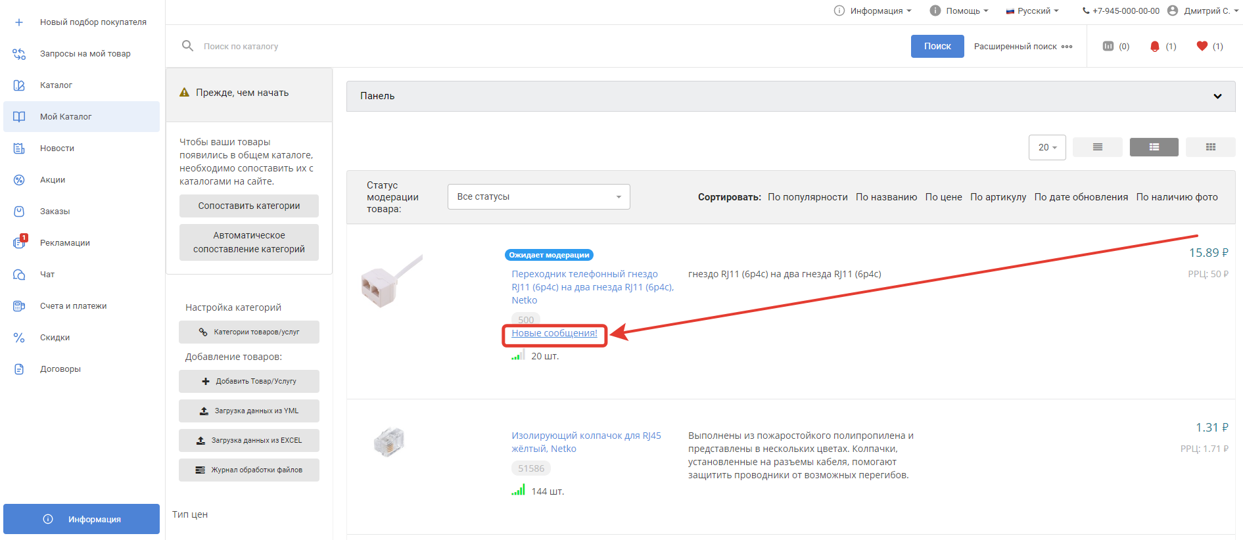
Task: Click Добавить Товар/Услугу button
Action: 249,382
